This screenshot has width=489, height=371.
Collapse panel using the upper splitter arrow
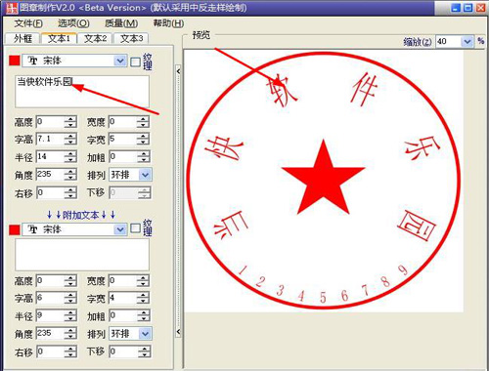point(178,71)
